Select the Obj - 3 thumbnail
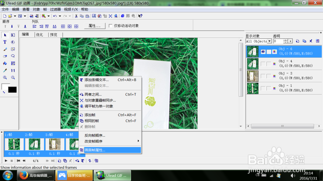Image resolution: width=323 pixels, height=181 pixels. (x=253, y=76)
